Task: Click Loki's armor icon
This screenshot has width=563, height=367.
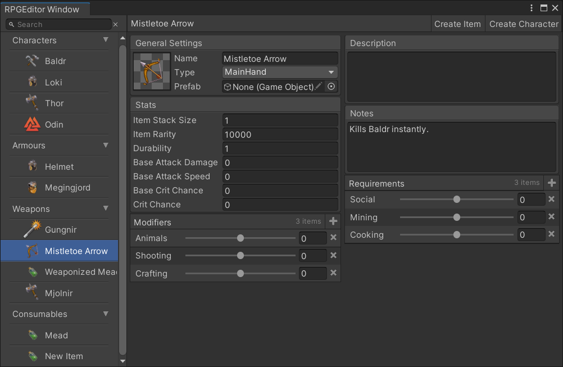Action: point(33,82)
